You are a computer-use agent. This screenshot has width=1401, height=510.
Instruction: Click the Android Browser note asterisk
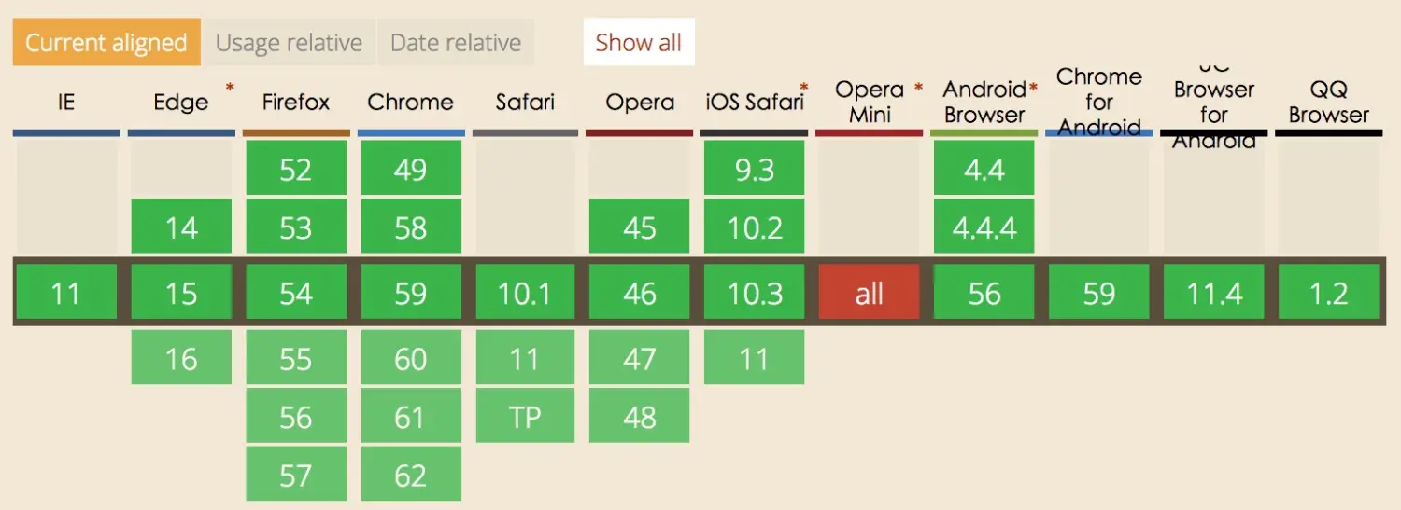[x=1033, y=88]
